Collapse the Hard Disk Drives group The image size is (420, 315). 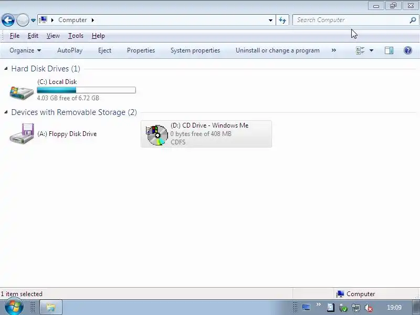pos(6,69)
